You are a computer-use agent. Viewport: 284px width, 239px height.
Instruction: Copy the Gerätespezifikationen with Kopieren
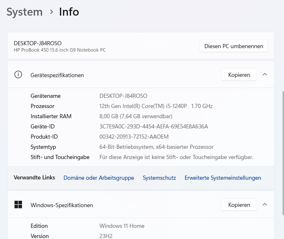pyautogui.click(x=239, y=75)
